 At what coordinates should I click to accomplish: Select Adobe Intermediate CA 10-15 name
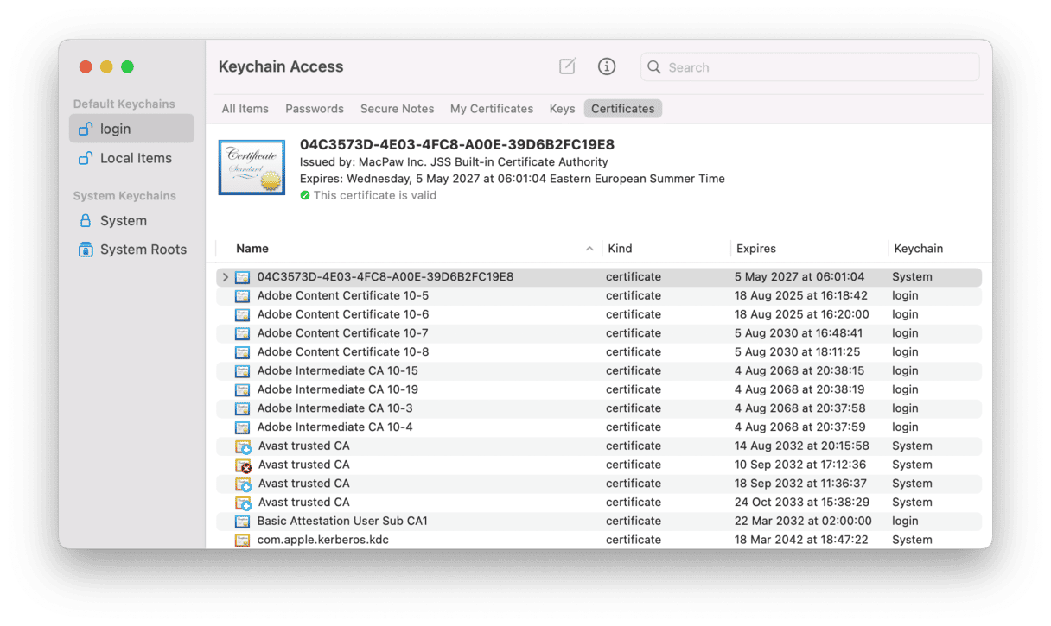click(x=338, y=370)
